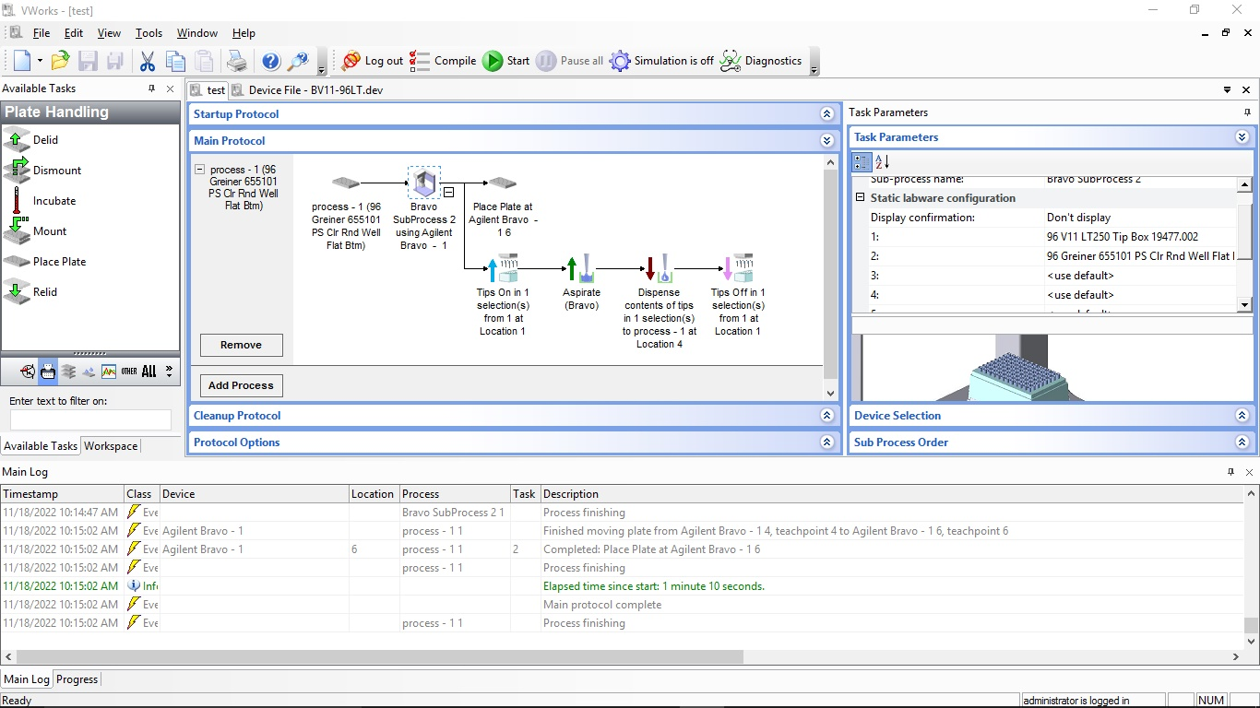
Task: Collapse the Main Protocol section
Action: [827, 141]
